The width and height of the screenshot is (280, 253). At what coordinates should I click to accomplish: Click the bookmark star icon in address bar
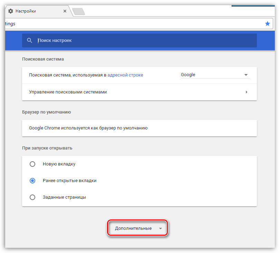click(x=267, y=24)
